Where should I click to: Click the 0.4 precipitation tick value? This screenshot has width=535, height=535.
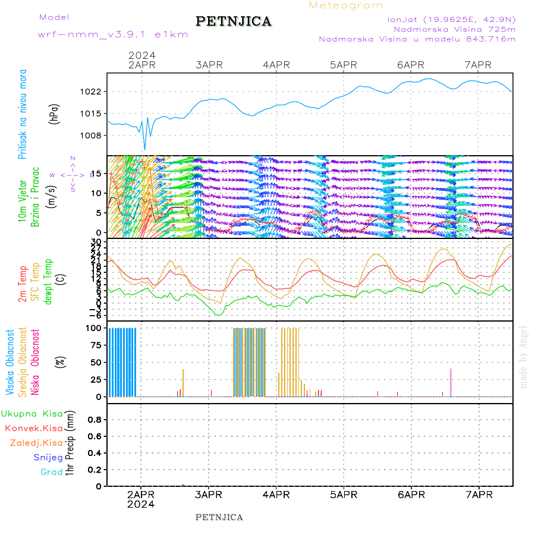tap(95, 453)
